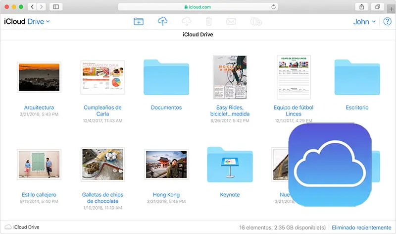This screenshot has width=396, height=234.
Task: Open the Escritorio folder icon
Action: coord(357,77)
